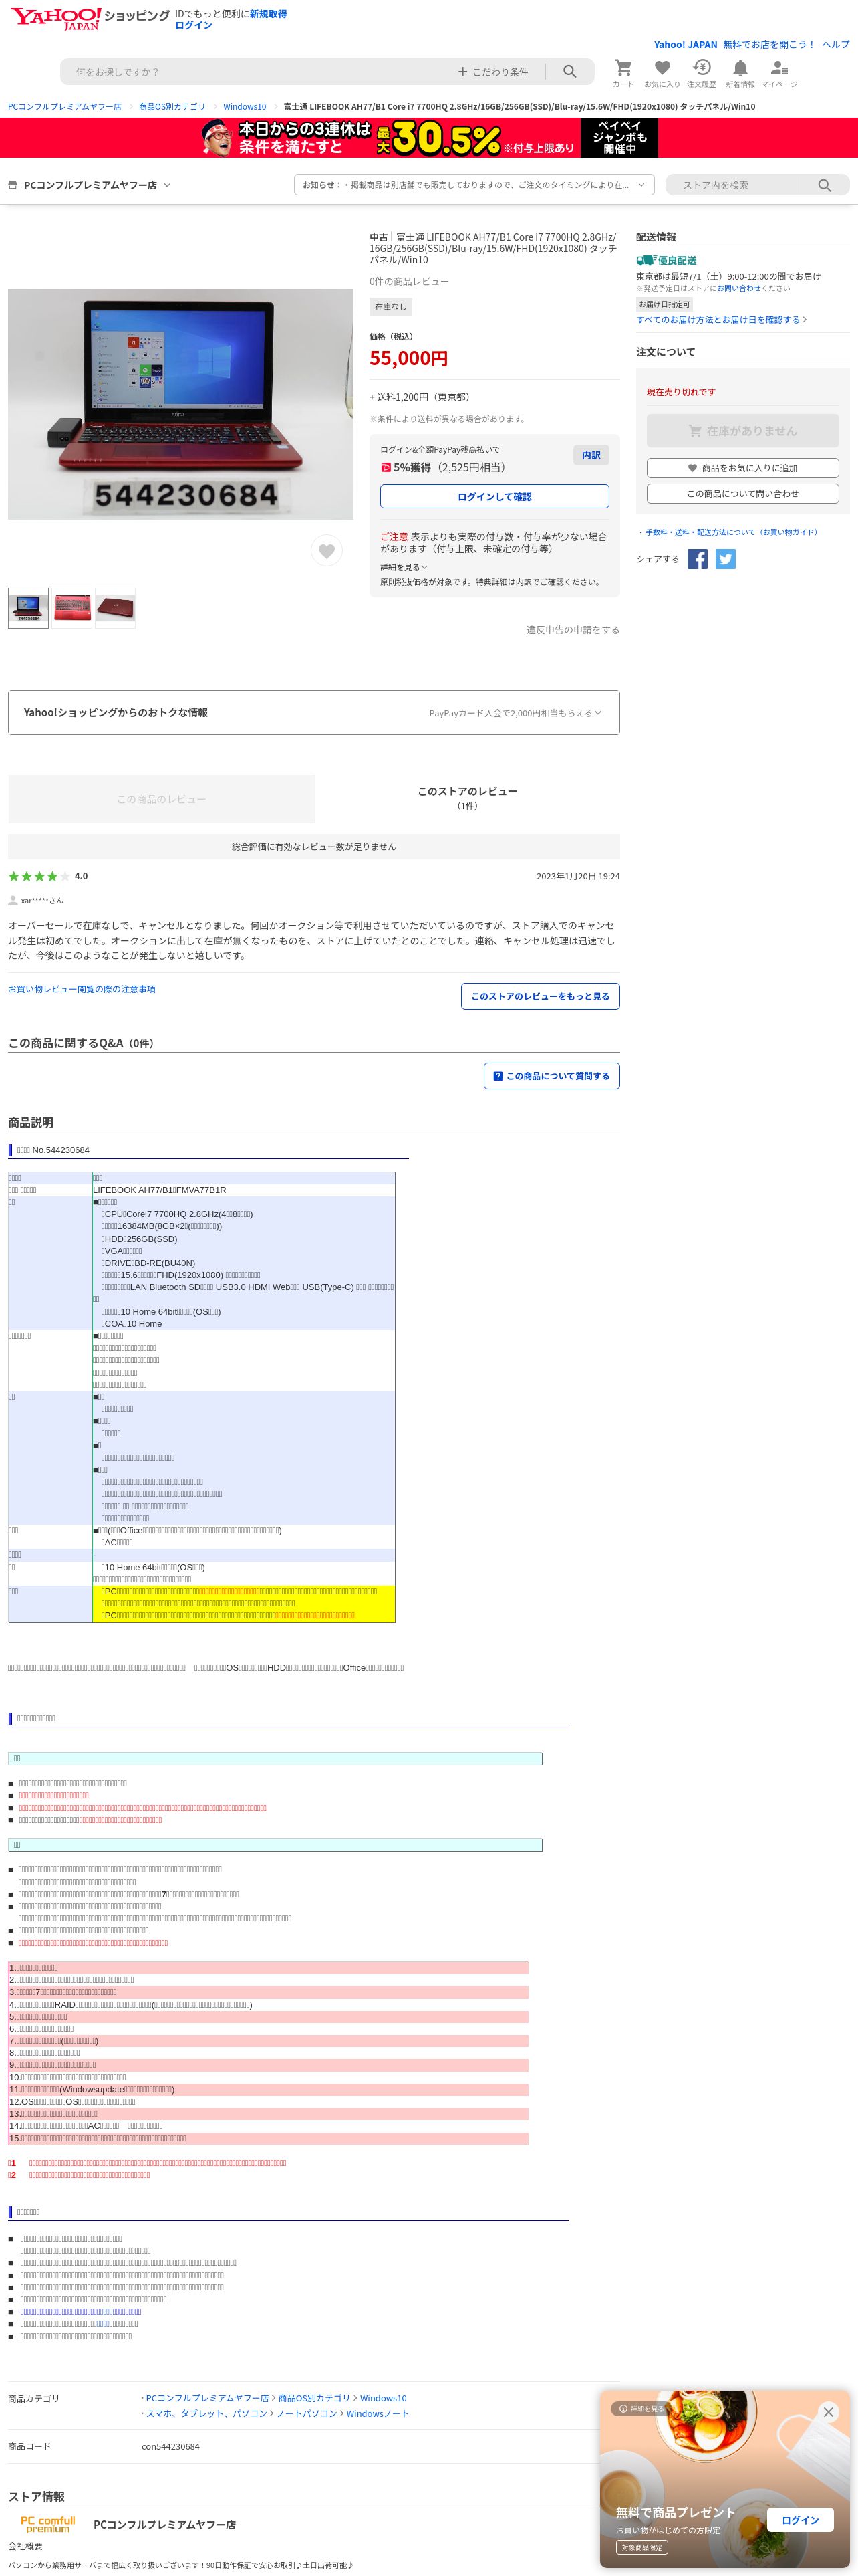Open favorites heart icon in header
Image resolution: width=858 pixels, height=2576 pixels.
(662, 73)
